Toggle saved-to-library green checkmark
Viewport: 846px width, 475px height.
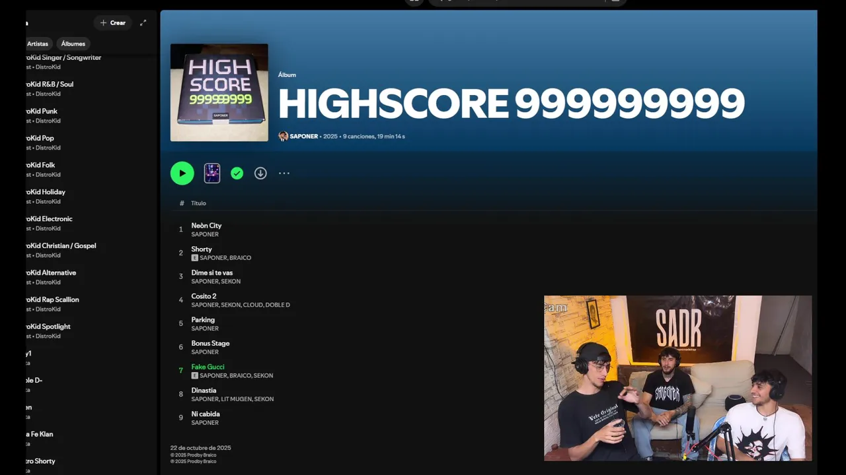pos(237,173)
